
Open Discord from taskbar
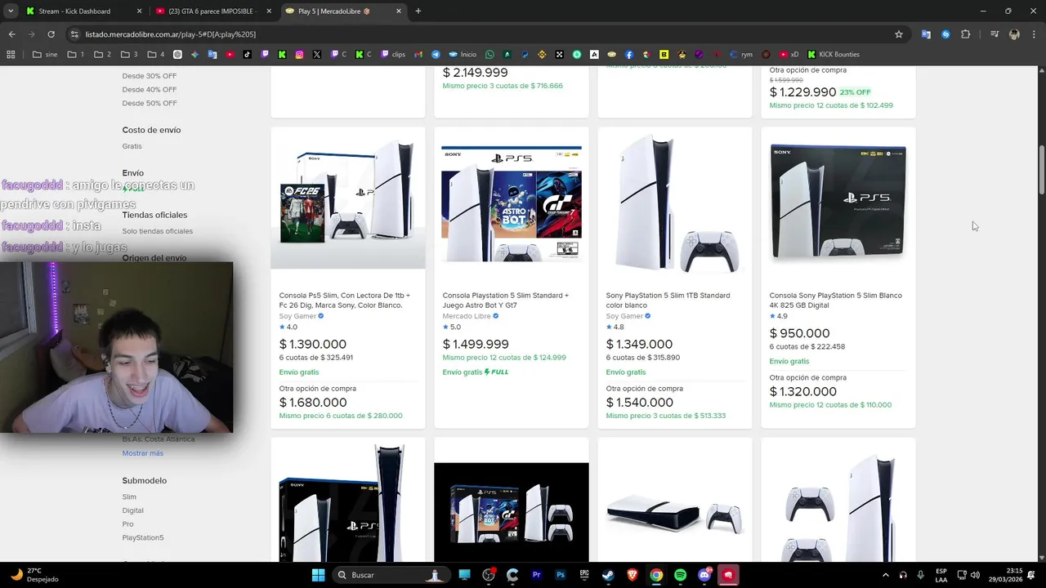704,575
